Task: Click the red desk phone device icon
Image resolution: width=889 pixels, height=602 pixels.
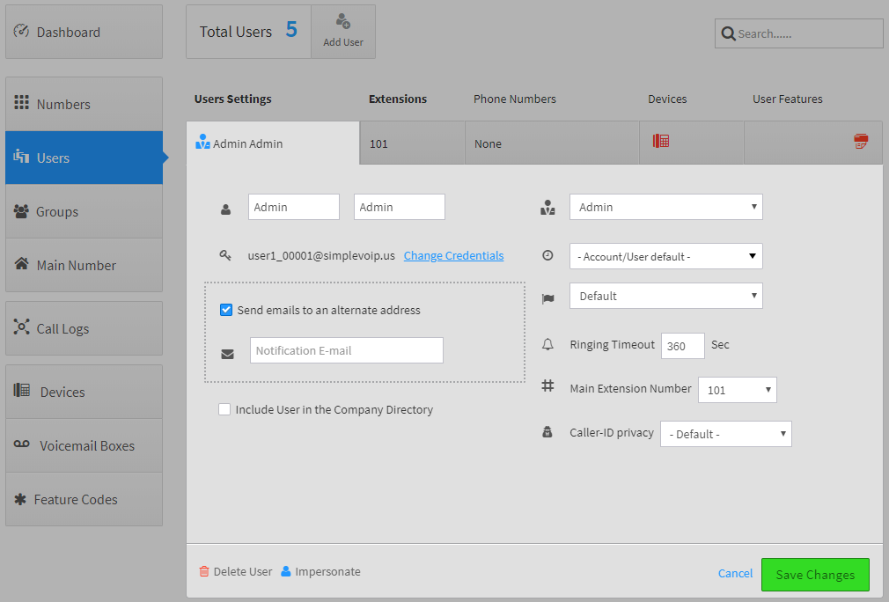Action: [x=661, y=141]
